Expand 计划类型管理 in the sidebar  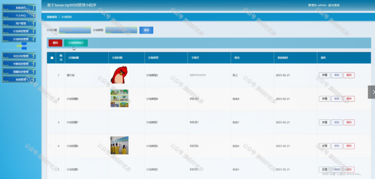(19, 31)
